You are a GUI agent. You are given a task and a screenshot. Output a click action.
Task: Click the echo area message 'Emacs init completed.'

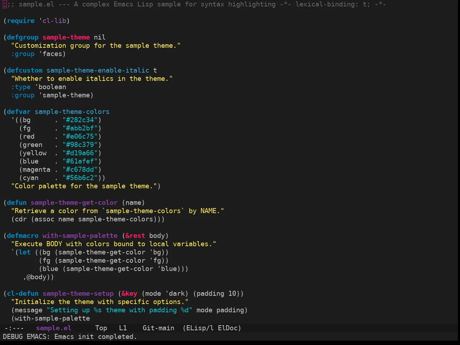[96, 337]
